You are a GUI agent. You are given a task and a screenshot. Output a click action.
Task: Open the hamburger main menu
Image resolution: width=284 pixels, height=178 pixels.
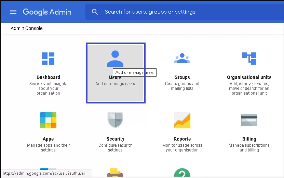(x=13, y=12)
